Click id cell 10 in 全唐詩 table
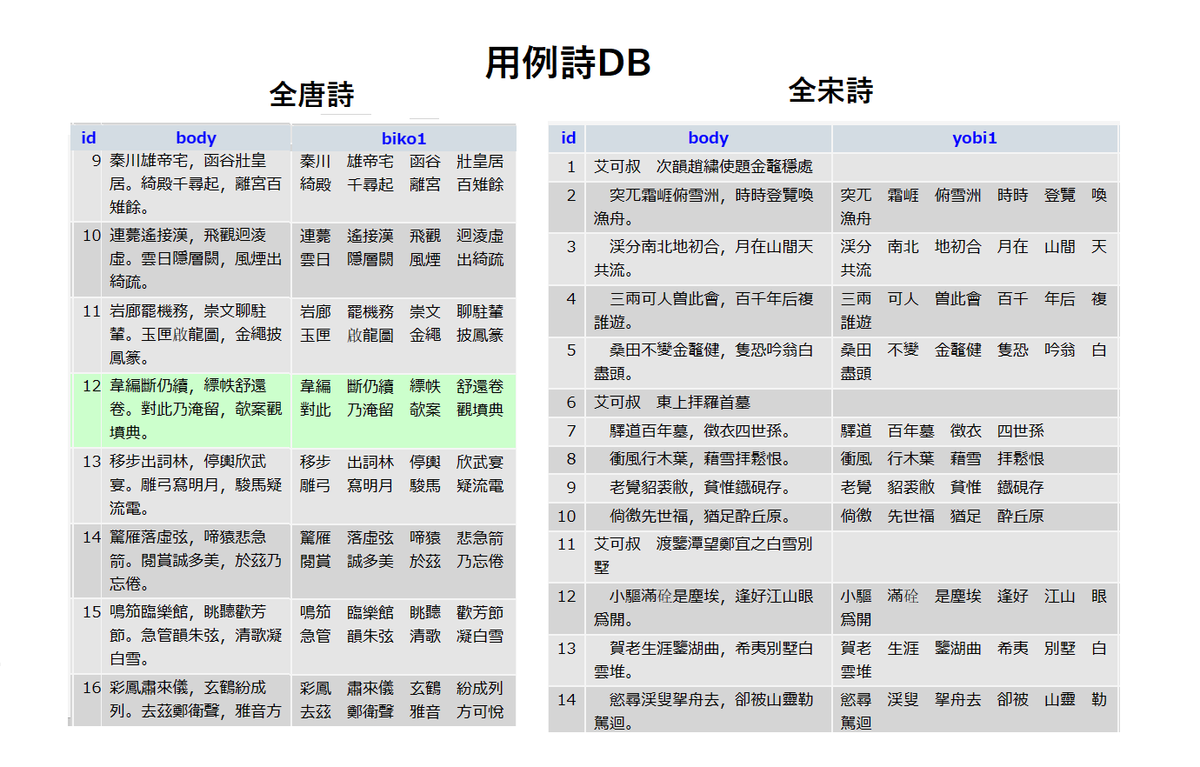 [x=88, y=260]
